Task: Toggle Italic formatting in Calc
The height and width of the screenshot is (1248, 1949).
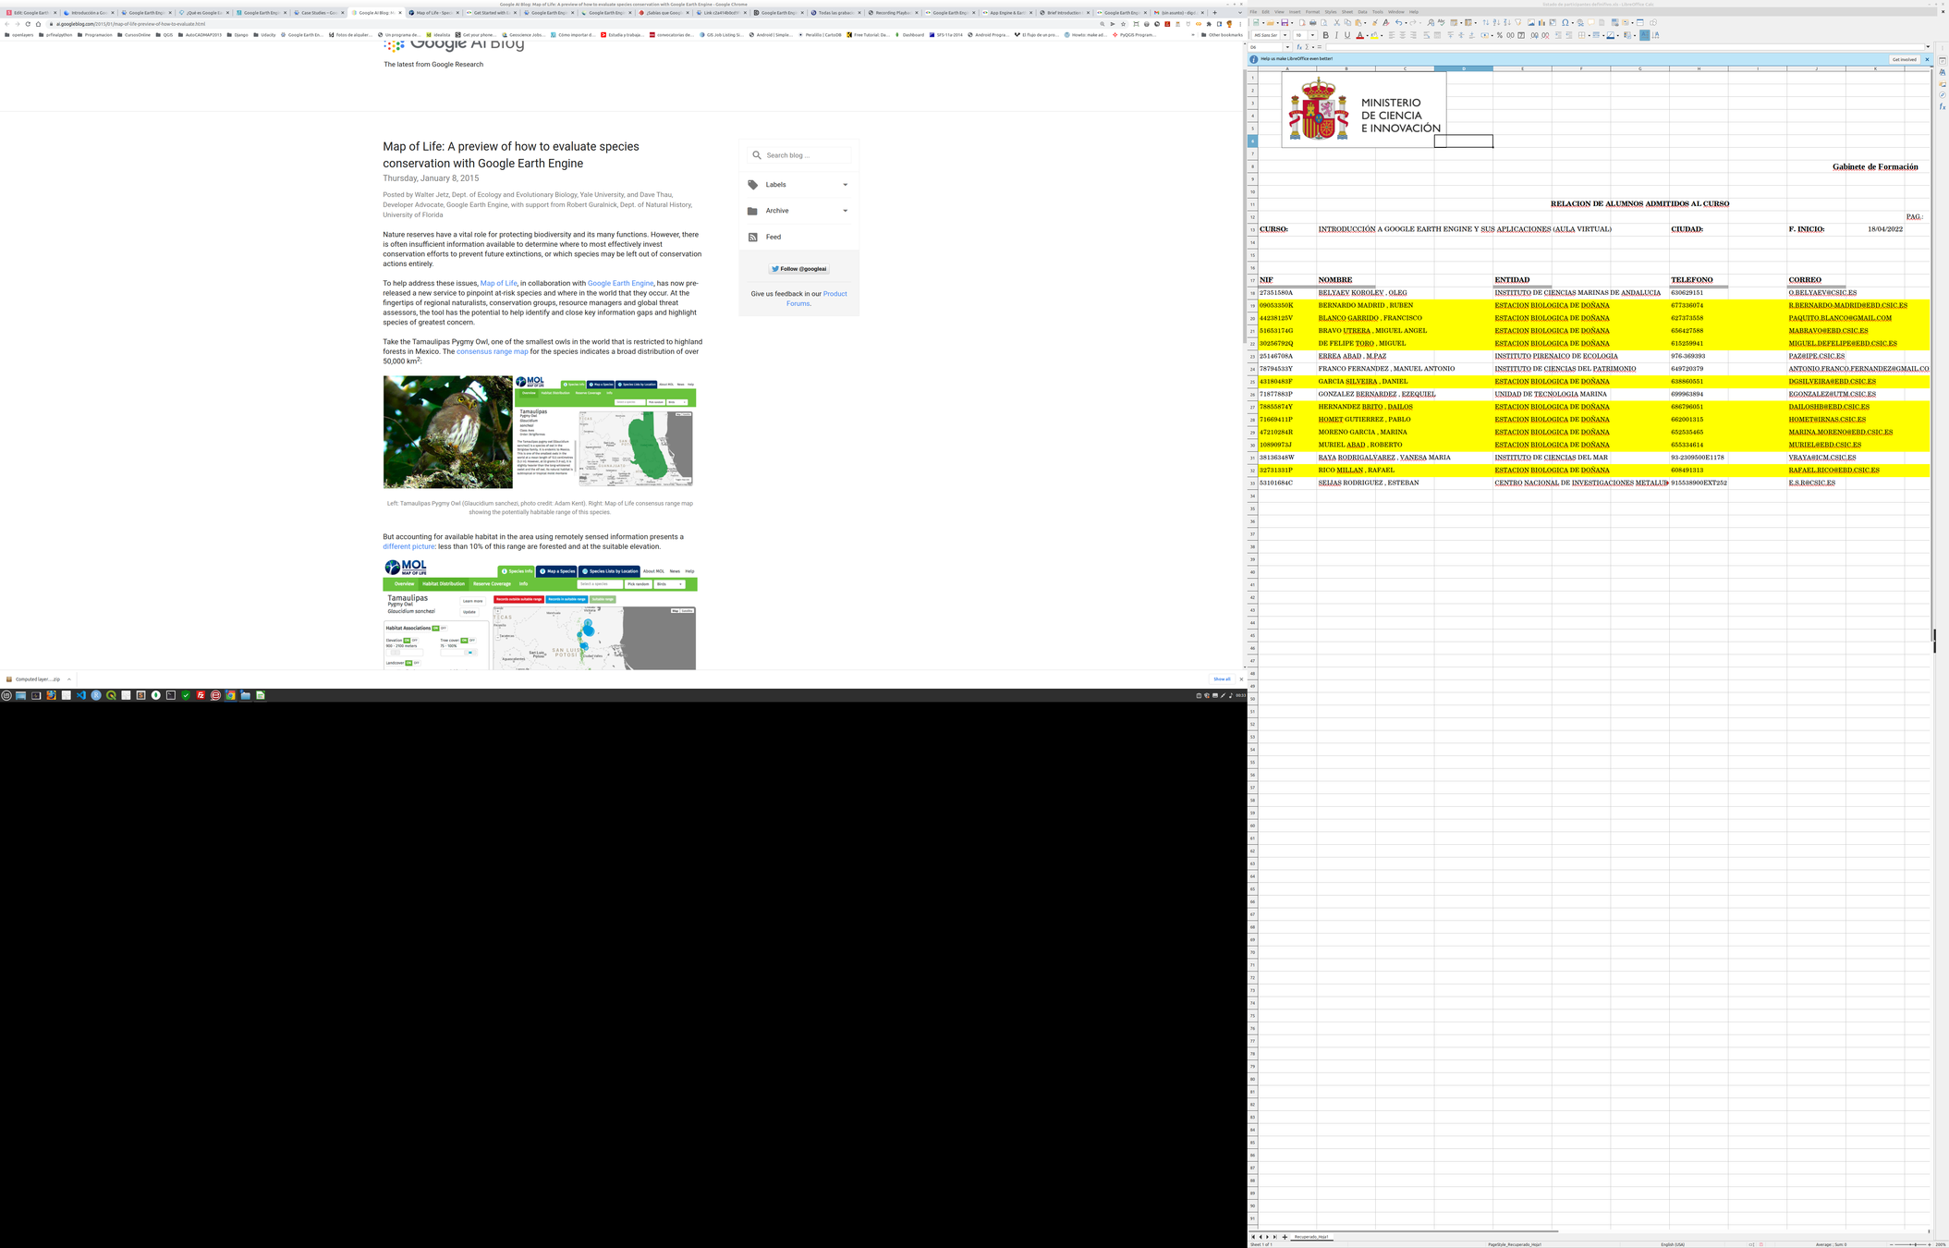Action: (1336, 35)
